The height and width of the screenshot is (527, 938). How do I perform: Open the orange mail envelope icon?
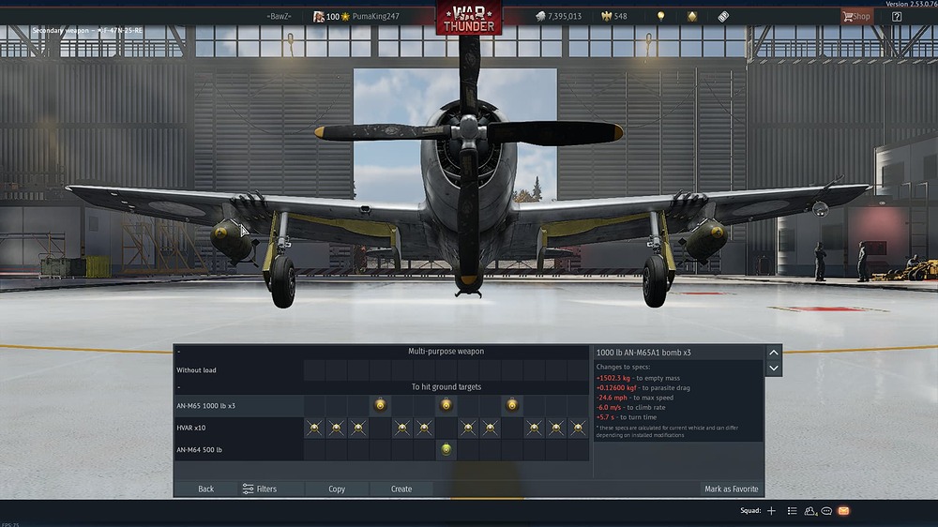843,511
